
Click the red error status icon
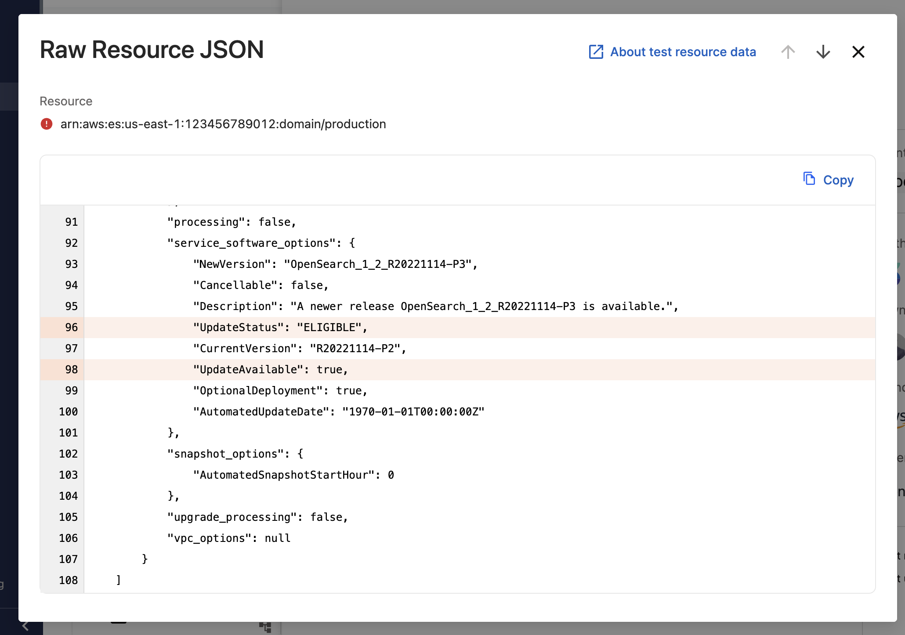47,124
